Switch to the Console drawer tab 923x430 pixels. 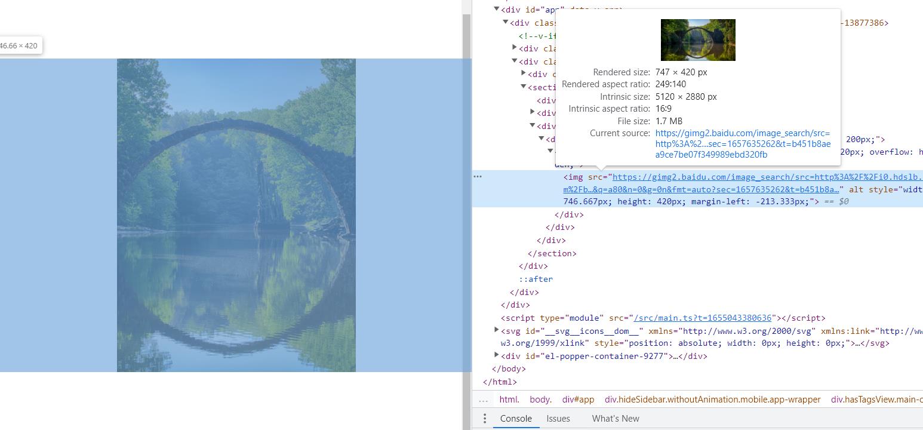click(x=516, y=418)
